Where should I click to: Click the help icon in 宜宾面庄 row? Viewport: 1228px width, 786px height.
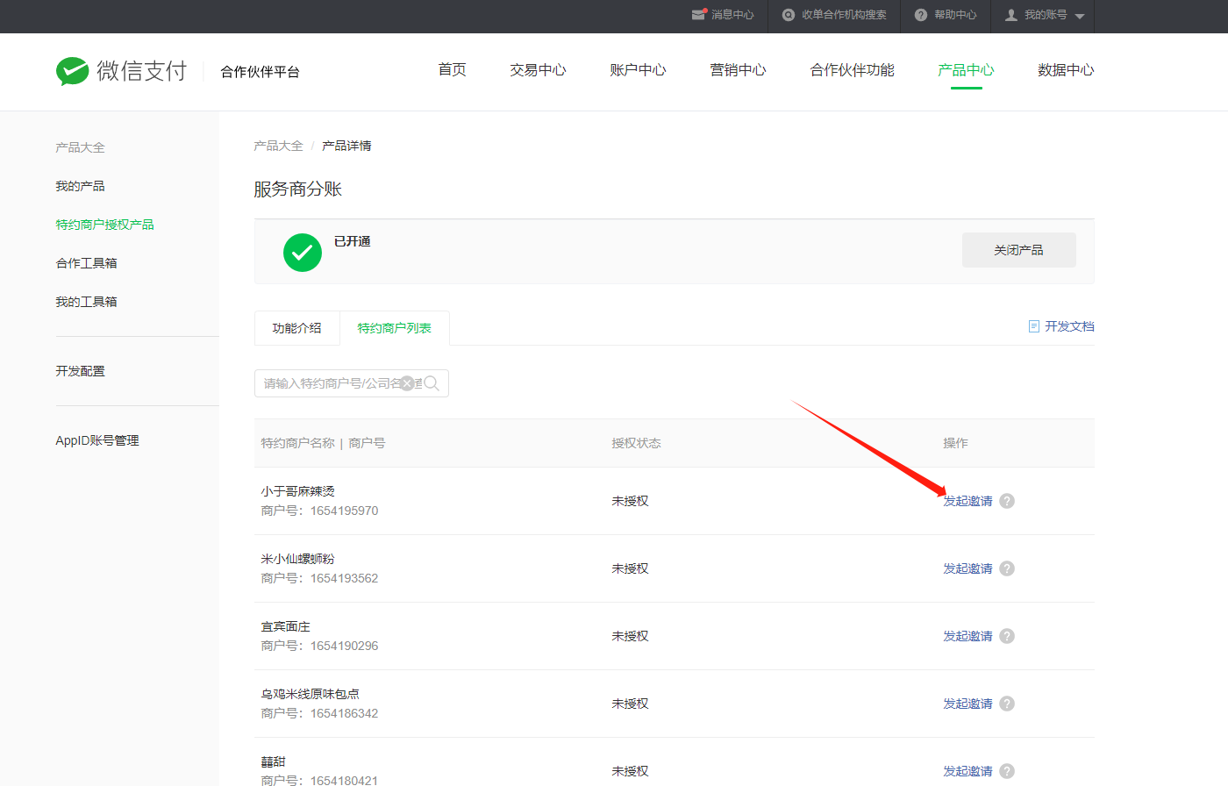pyautogui.click(x=1007, y=636)
